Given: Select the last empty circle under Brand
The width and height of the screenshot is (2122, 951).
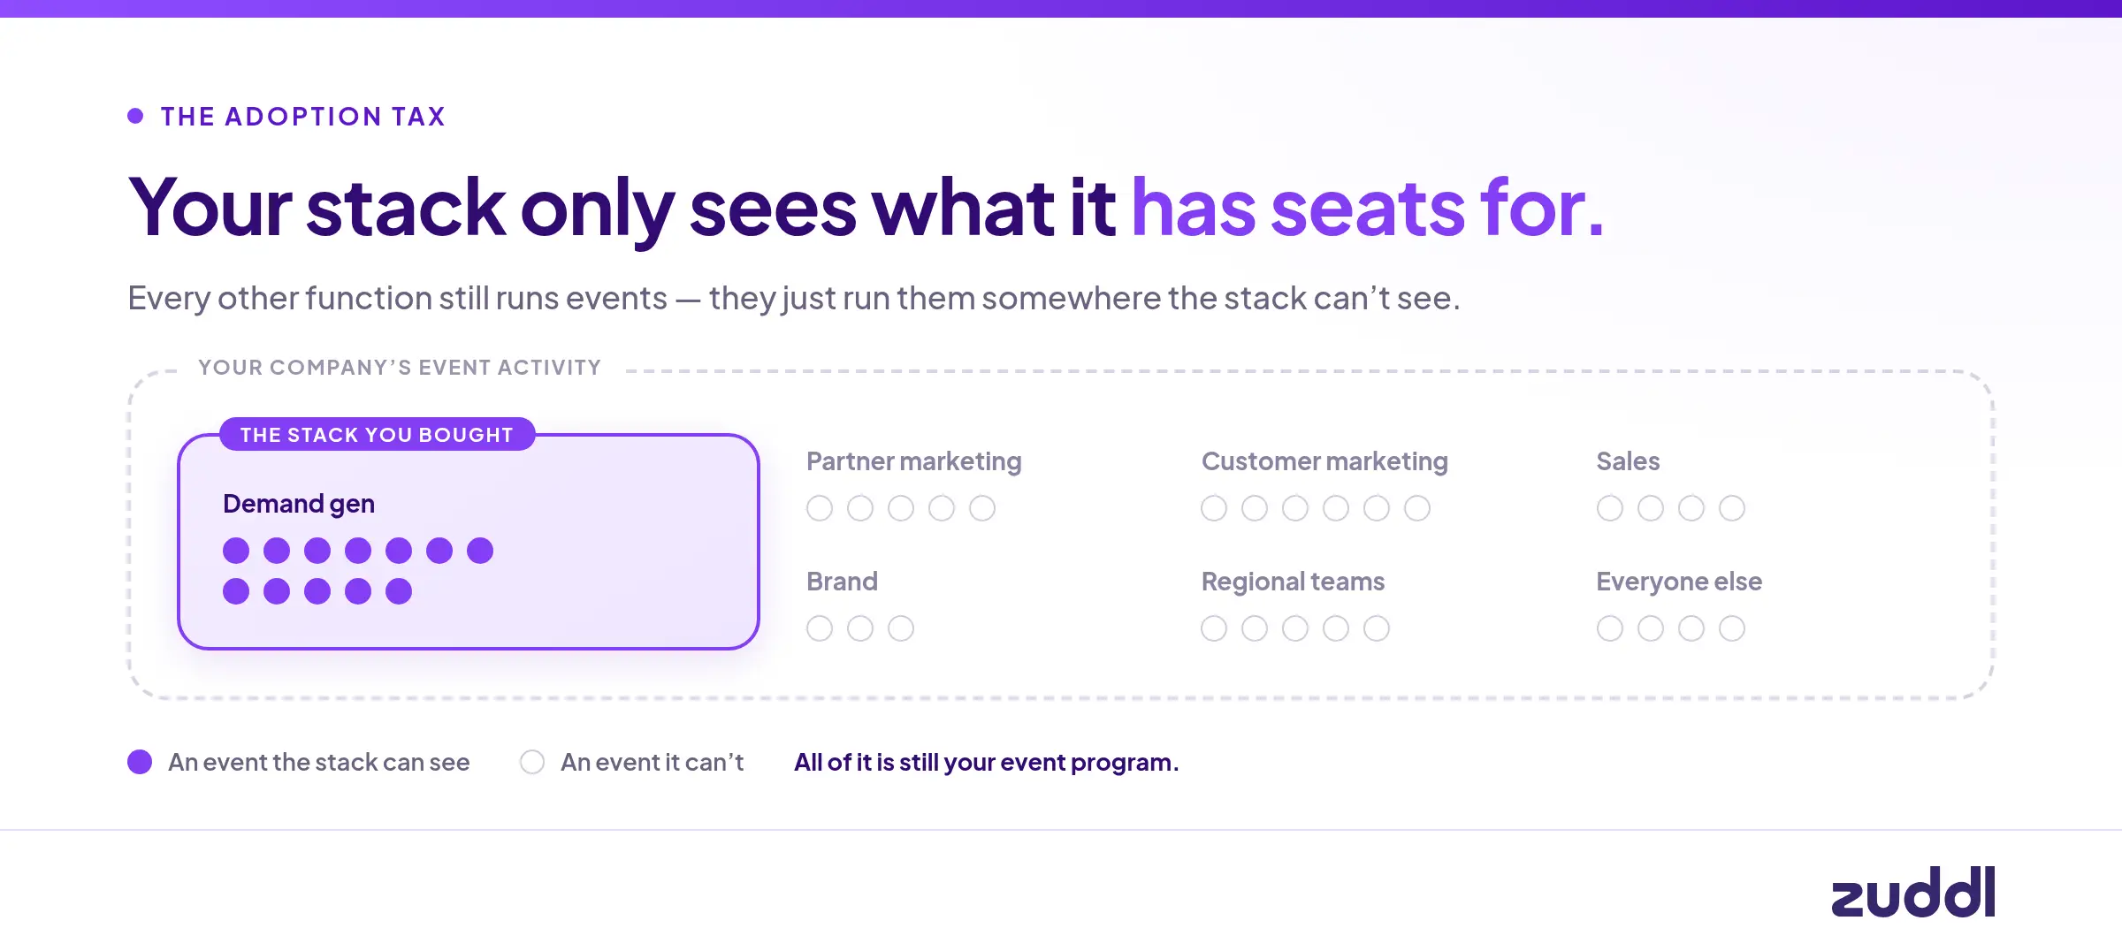Looking at the screenshot, I should tap(901, 628).
